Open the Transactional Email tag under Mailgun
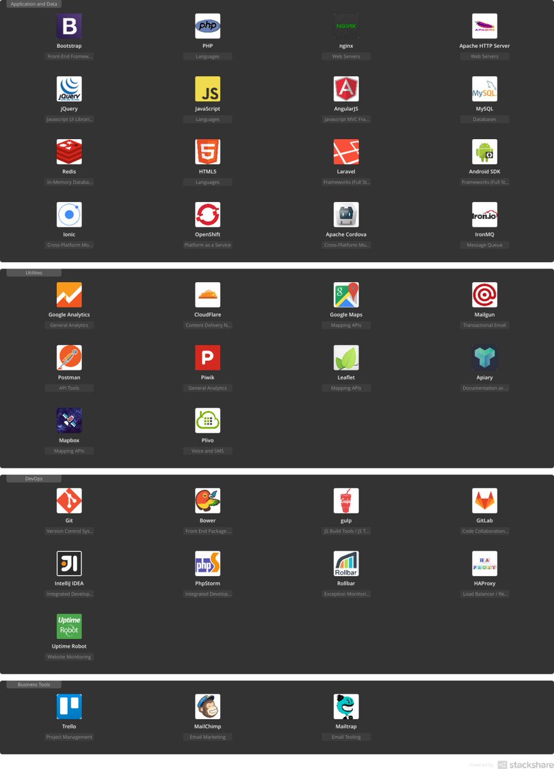 click(x=485, y=325)
